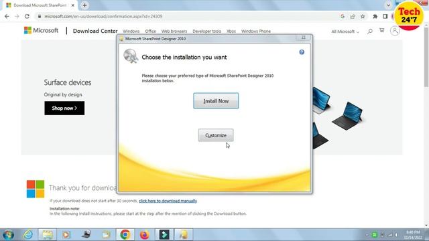Launch Internet Explorer from the taskbar
The image size is (429, 241).
click(28, 234)
